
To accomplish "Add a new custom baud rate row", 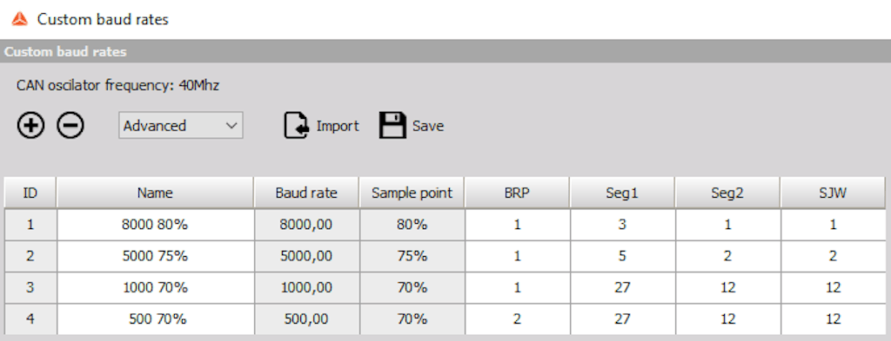I will click(30, 126).
